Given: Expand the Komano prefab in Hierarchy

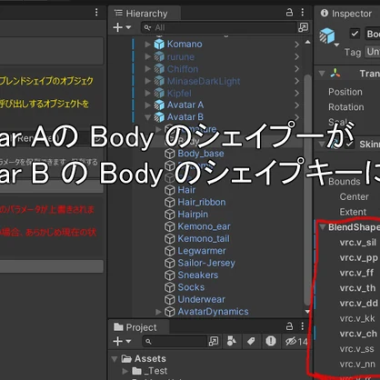Looking at the screenshot, I should click(x=147, y=45).
